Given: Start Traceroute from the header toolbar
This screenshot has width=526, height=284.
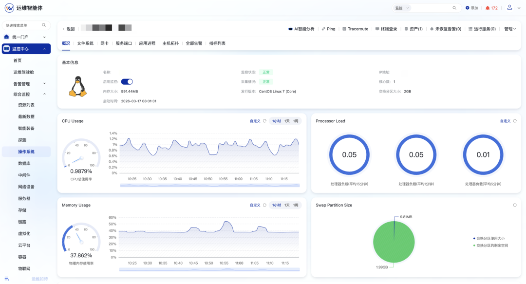Looking at the screenshot, I should (x=355, y=29).
